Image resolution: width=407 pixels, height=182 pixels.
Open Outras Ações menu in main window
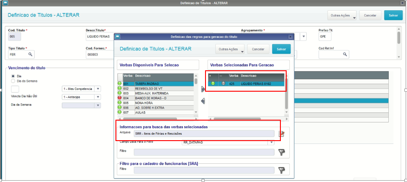tap(342, 16)
